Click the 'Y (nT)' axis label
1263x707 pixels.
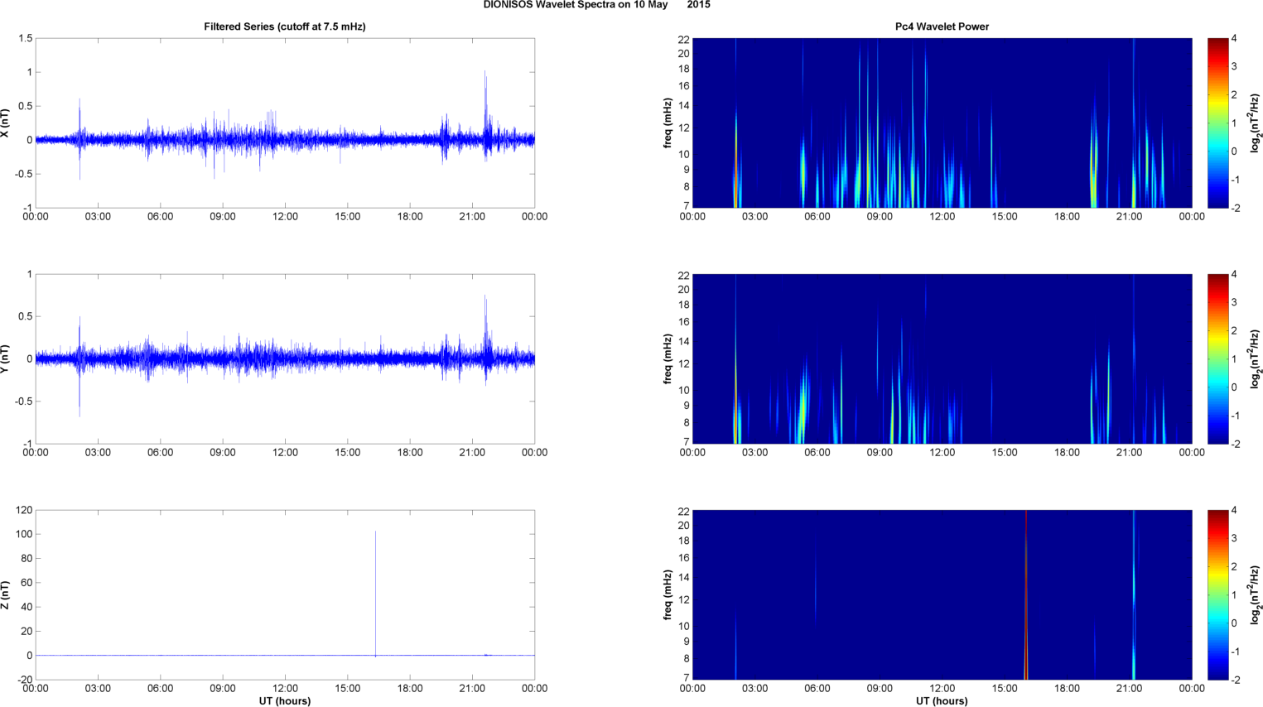[x=6, y=358]
